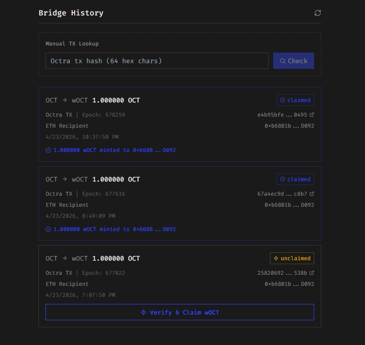Click the magnifier icon in the Check button
The image size is (365, 345).
coord(283,61)
